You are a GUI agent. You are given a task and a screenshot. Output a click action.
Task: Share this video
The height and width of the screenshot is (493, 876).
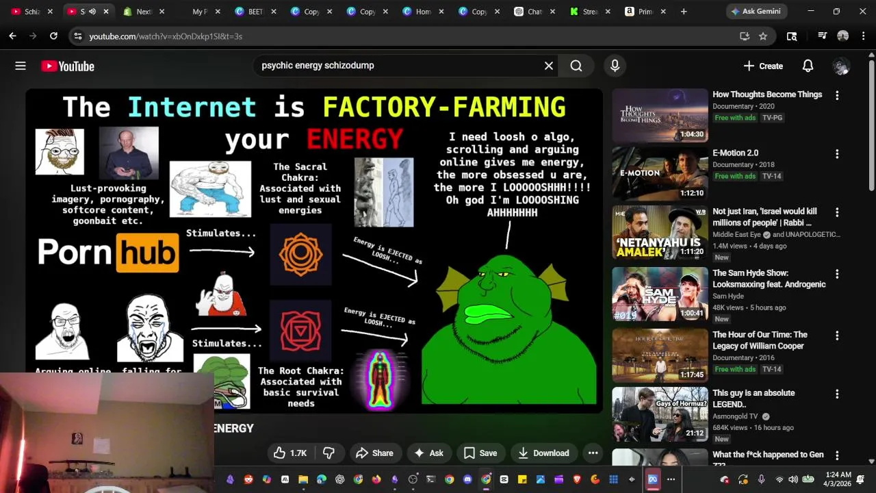pos(374,453)
